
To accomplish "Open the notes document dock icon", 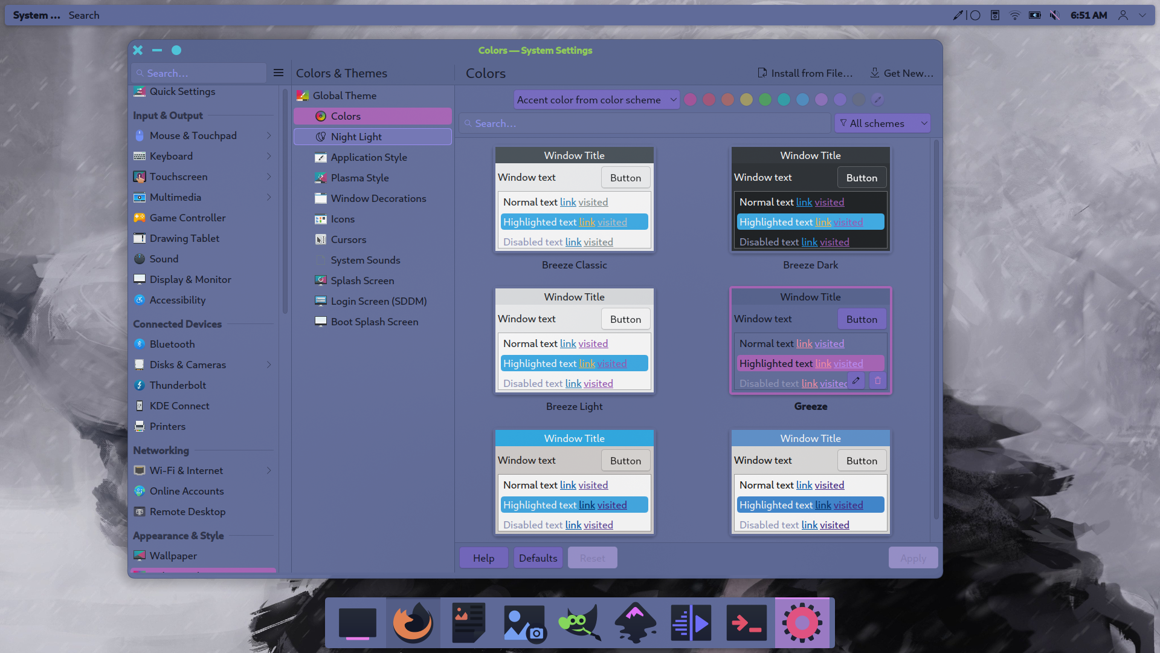I will (469, 623).
